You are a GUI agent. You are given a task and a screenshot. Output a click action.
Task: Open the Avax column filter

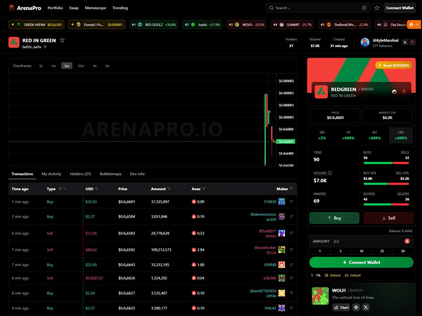tap(204, 189)
